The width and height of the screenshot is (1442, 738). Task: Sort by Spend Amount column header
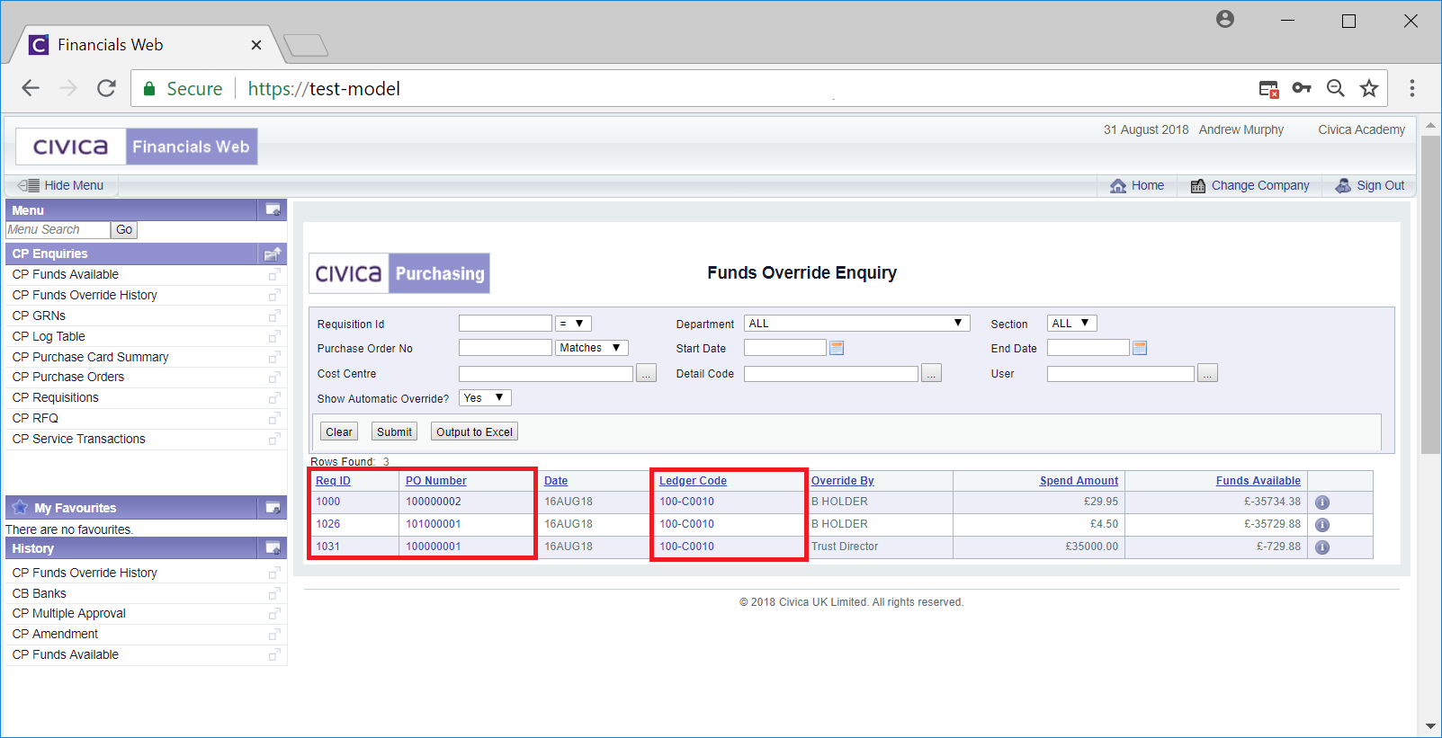(1079, 481)
